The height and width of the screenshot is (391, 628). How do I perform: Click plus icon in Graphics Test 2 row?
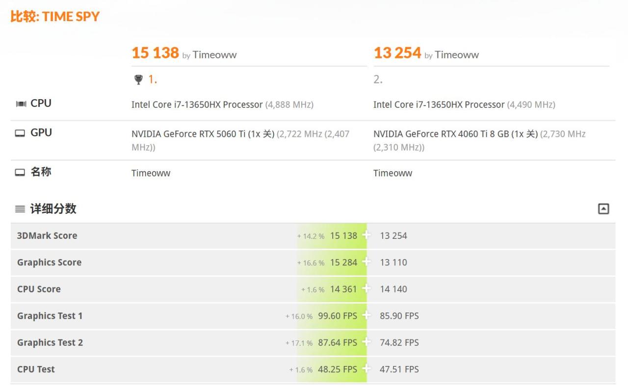click(x=366, y=342)
